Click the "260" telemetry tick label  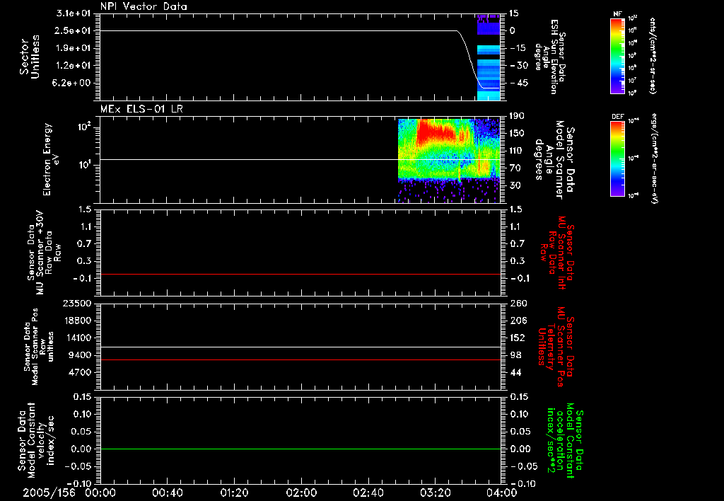(x=518, y=303)
